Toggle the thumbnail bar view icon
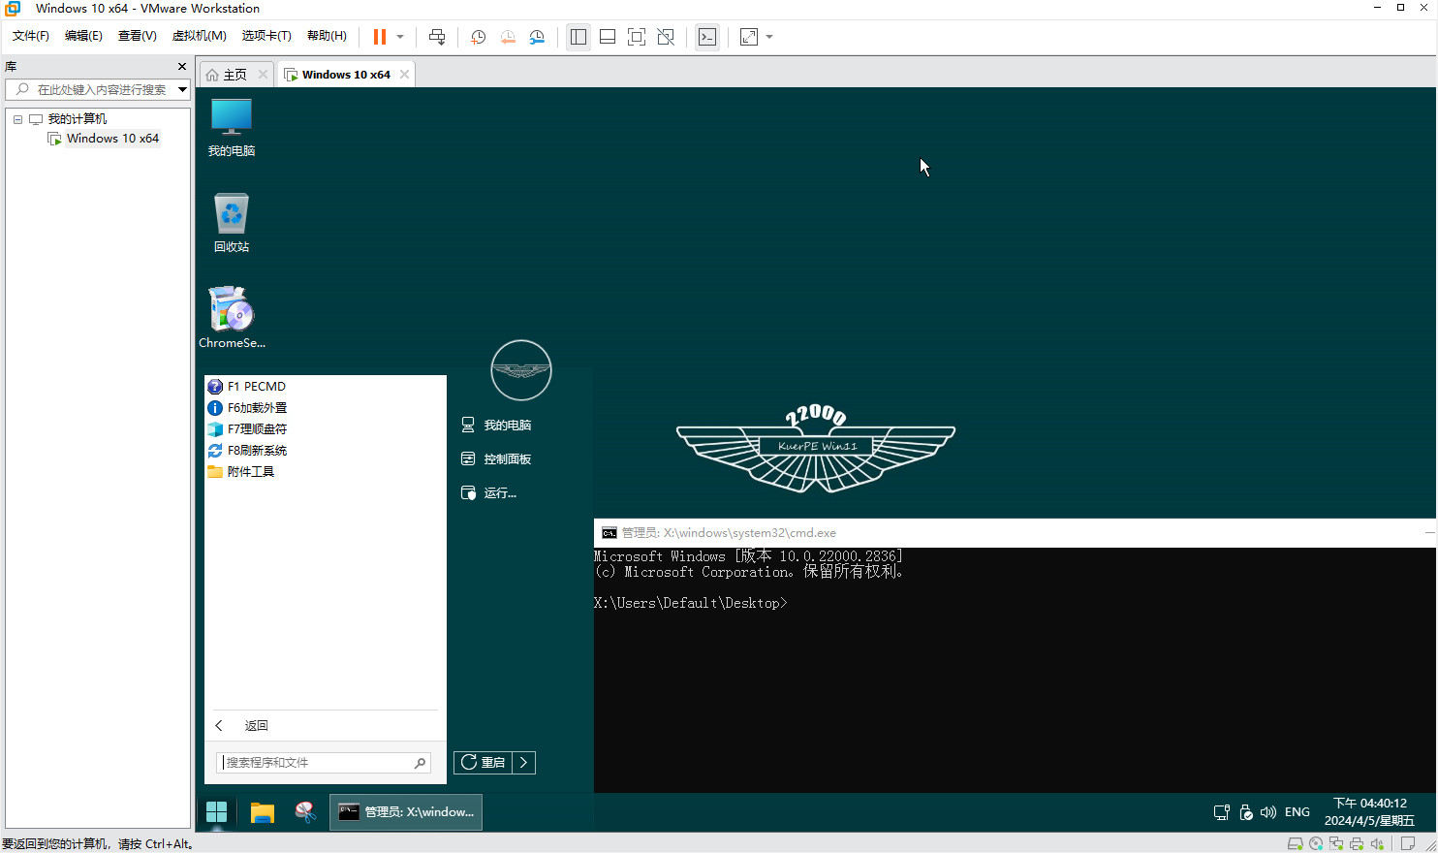 click(x=608, y=37)
